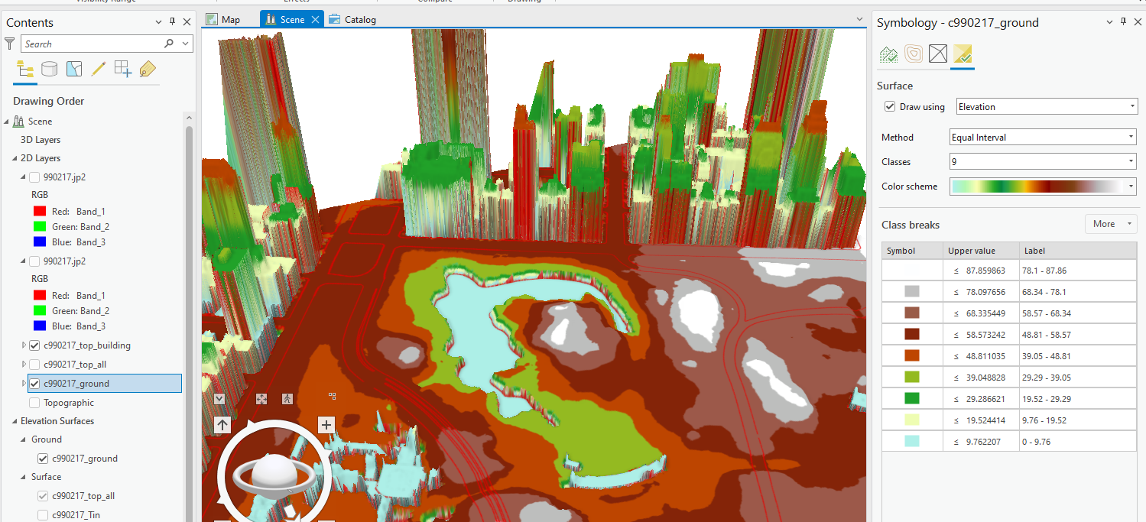Click first-person walking navigation icon
The height and width of the screenshot is (522, 1146).
[x=287, y=399]
